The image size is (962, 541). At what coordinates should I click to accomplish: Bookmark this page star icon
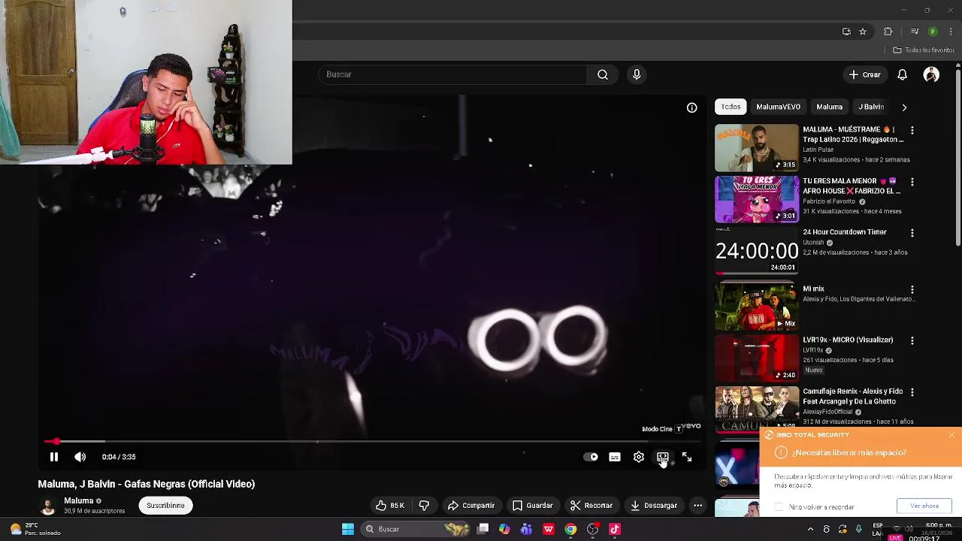(863, 32)
